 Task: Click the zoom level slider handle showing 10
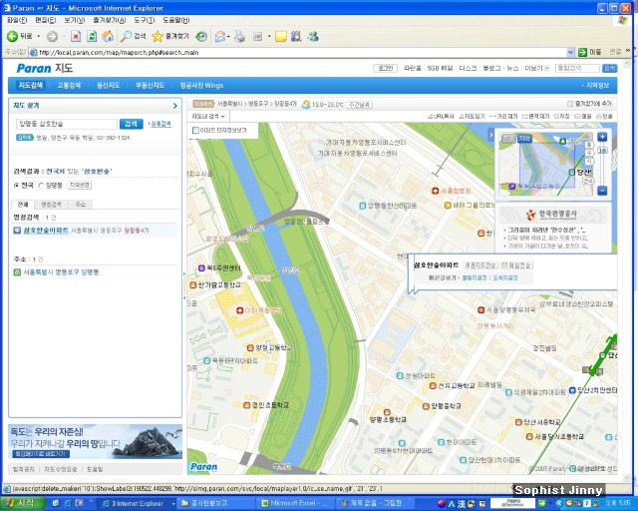click(x=602, y=151)
